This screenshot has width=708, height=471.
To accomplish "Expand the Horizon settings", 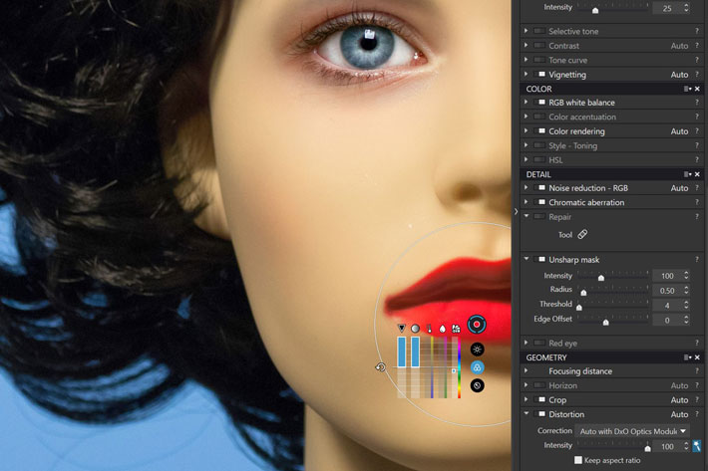I will click(x=527, y=385).
